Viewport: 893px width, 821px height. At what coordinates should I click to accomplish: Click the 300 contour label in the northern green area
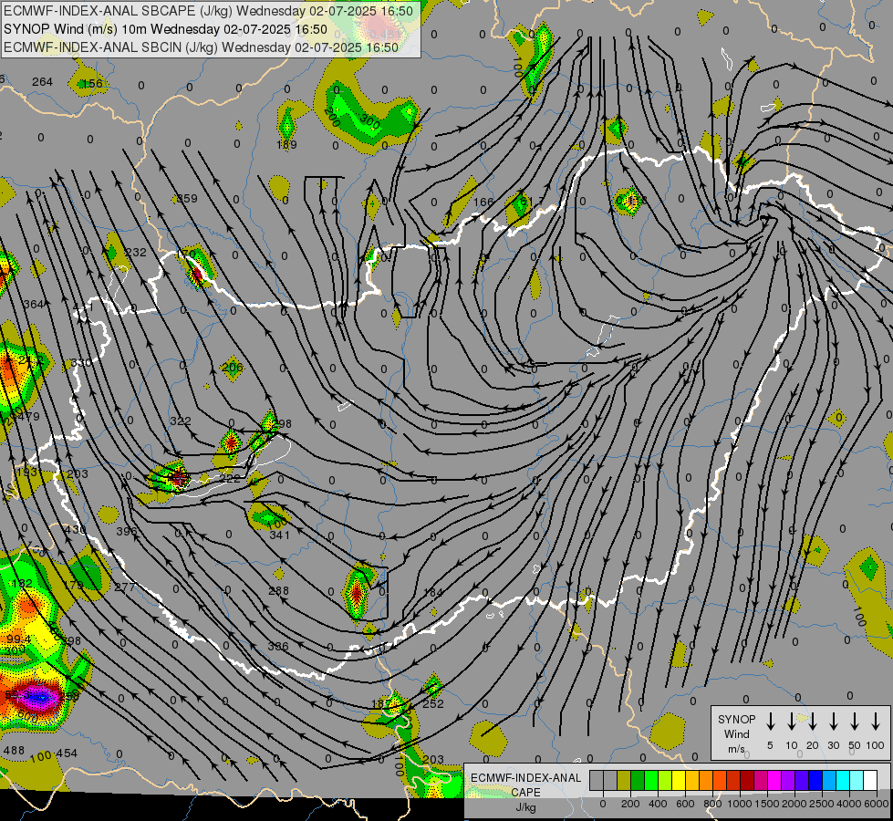tap(369, 120)
